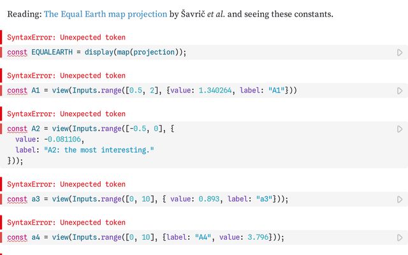Click on value -0.081106 line in A2 cell
The width and height of the screenshot is (408, 255).
coord(50,140)
